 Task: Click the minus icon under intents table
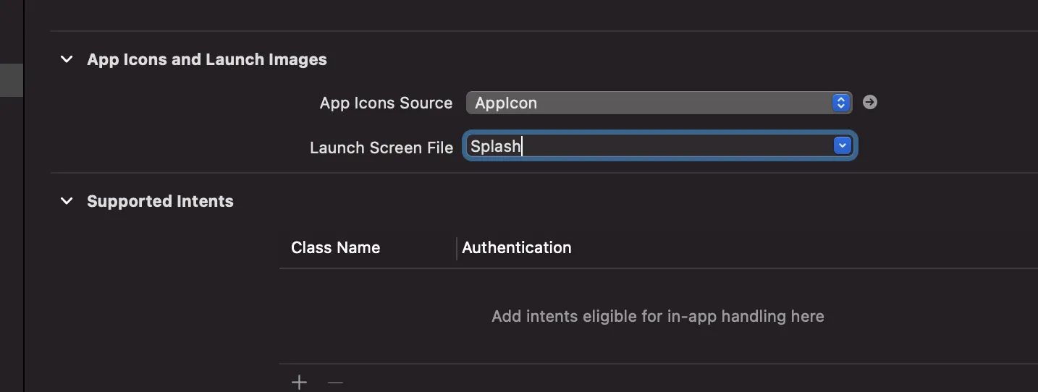point(335,383)
